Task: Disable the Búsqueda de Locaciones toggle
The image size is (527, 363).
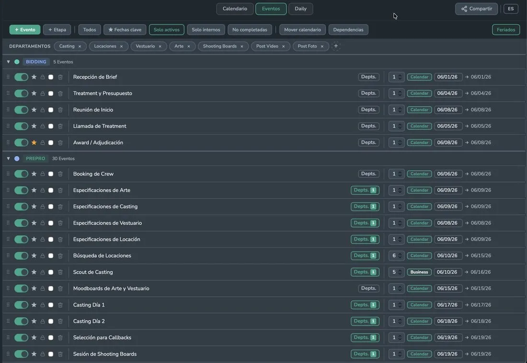Action: (21, 256)
